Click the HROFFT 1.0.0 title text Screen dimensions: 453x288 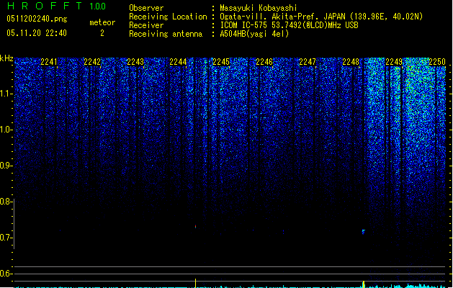click(57, 6)
